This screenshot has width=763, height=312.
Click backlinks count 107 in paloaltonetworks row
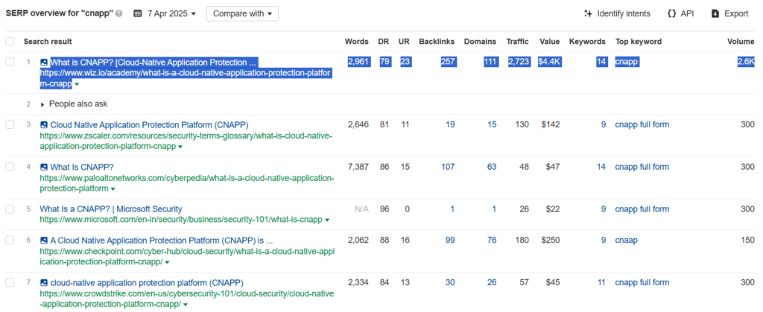click(448, 168)
